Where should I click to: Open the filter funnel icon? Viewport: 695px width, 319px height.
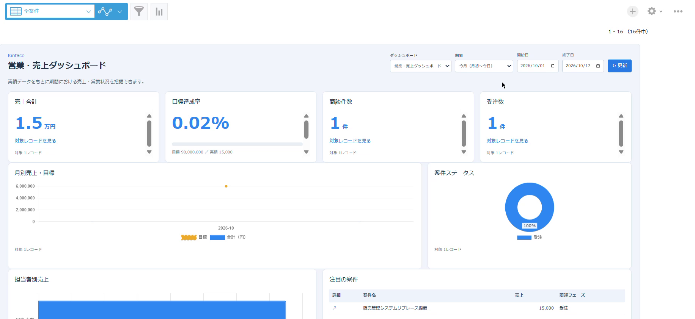[139, 11]
